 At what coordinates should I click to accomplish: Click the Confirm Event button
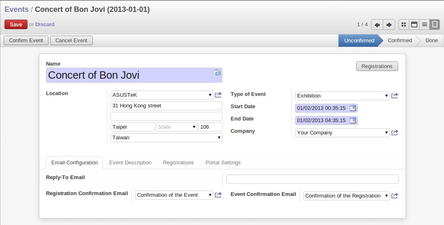(26, 41)
